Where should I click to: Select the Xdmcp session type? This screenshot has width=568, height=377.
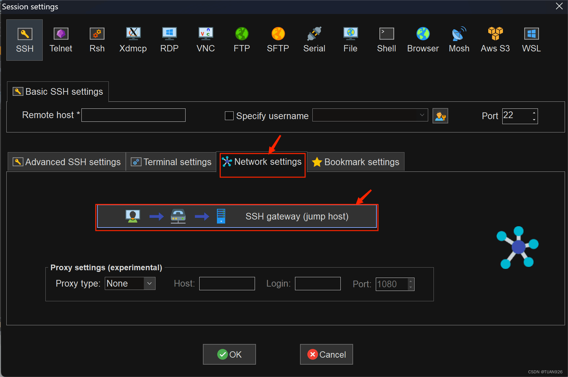pyautogui.click(x=133, y=40)
